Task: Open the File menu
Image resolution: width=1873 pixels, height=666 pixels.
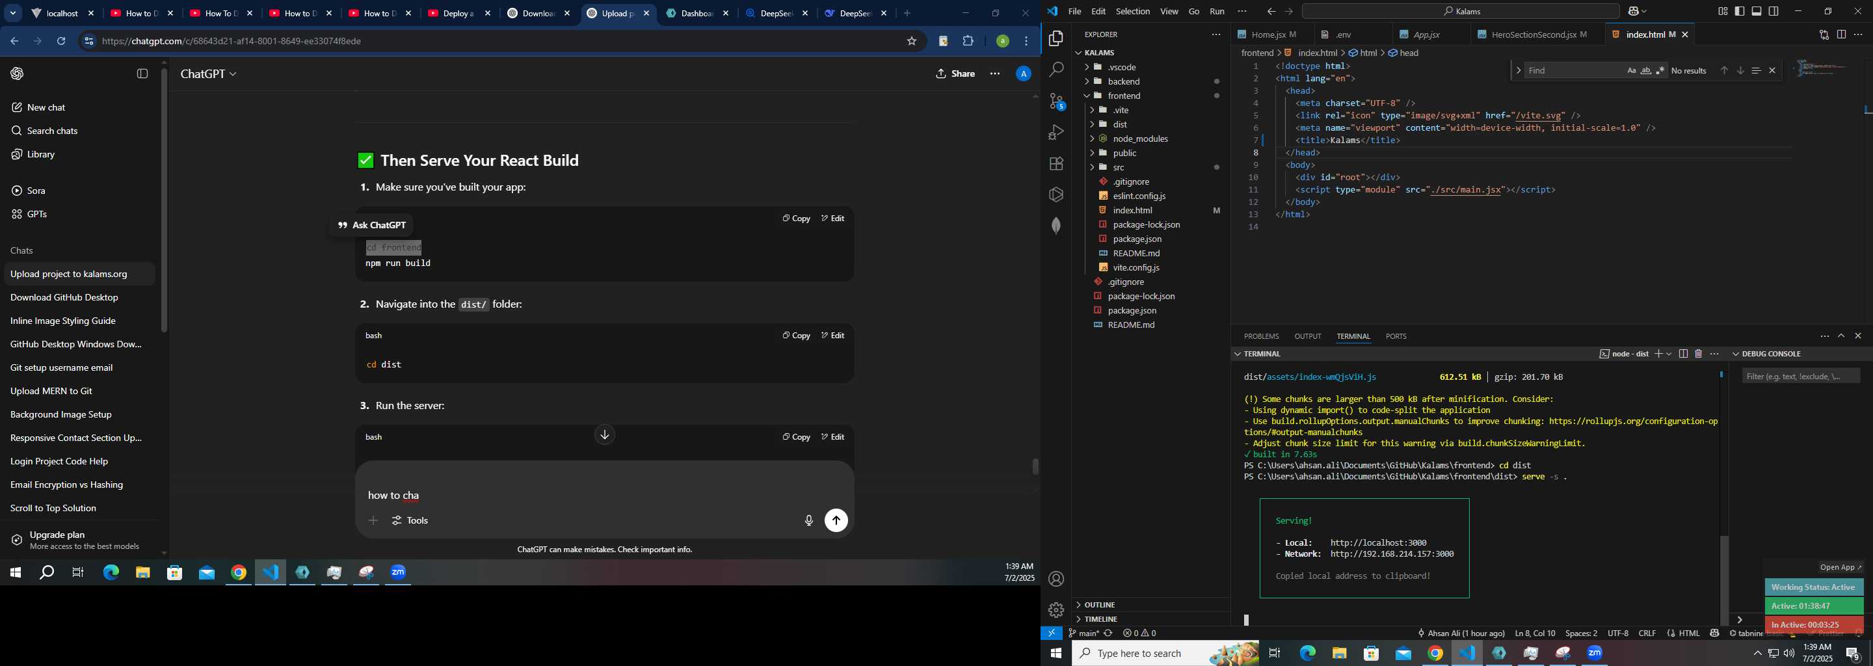Action: tap(1074, 12)
